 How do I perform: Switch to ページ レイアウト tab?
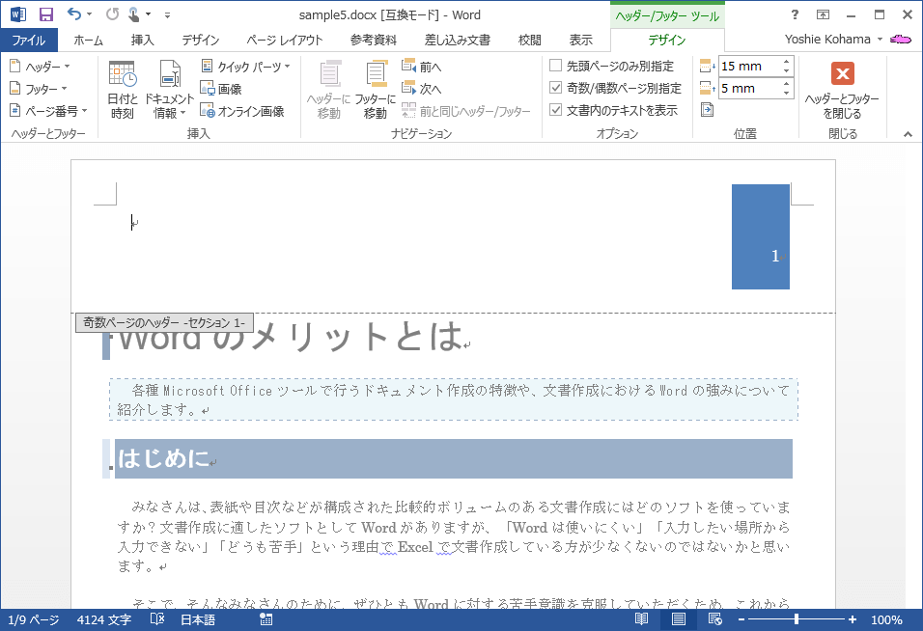[x=284, y=40]
